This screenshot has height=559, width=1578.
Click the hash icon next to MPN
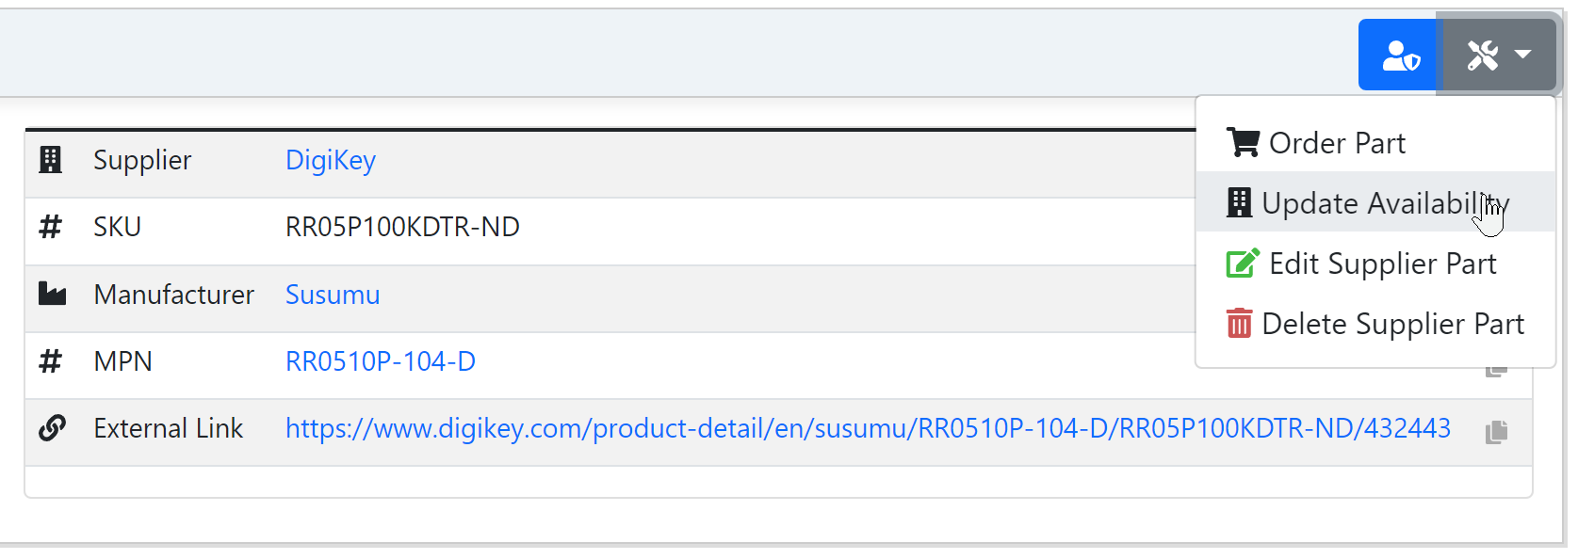tap(50, 360)
